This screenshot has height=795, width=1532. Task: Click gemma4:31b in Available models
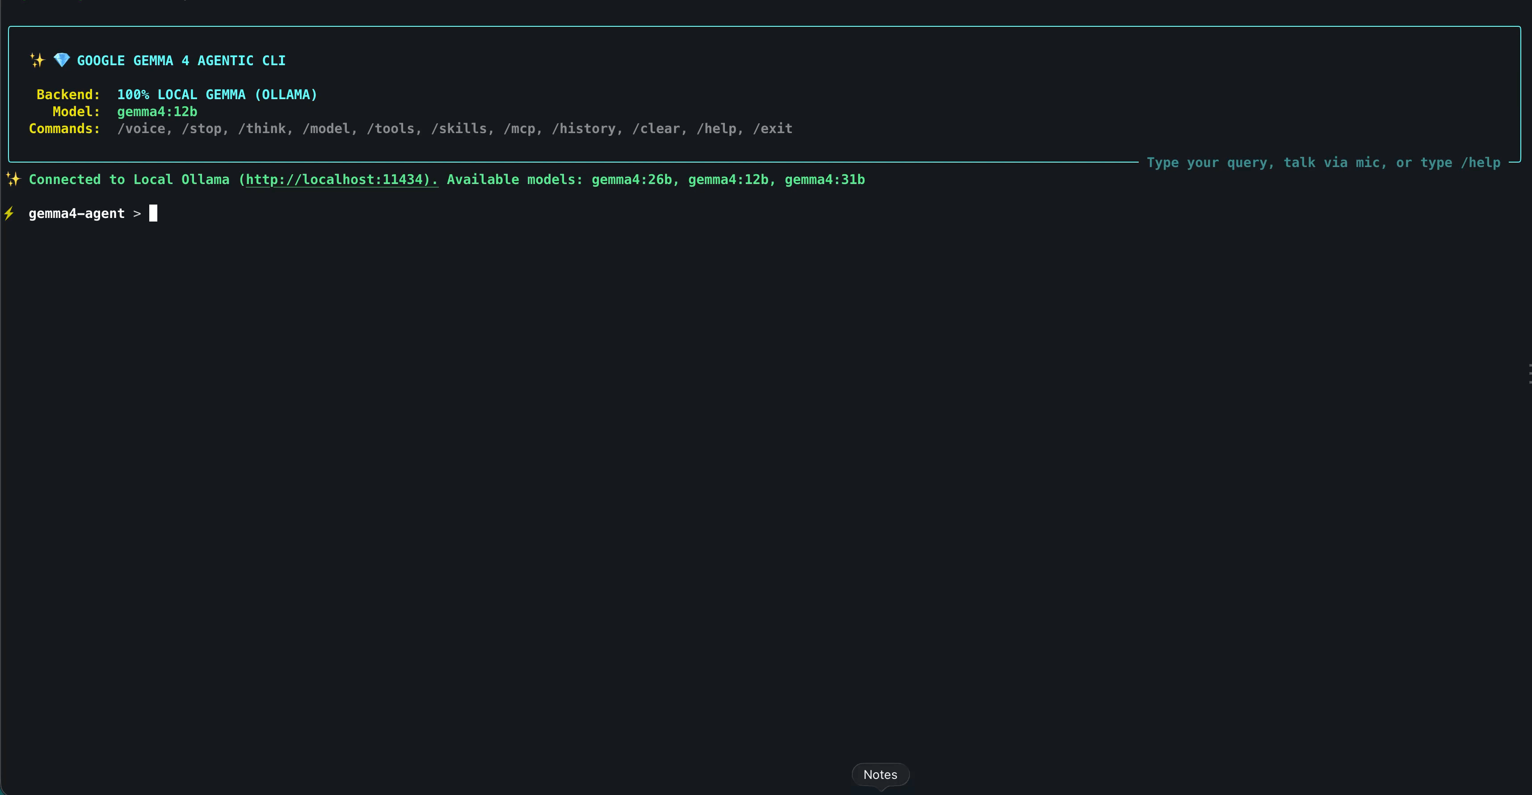point(824,180)
